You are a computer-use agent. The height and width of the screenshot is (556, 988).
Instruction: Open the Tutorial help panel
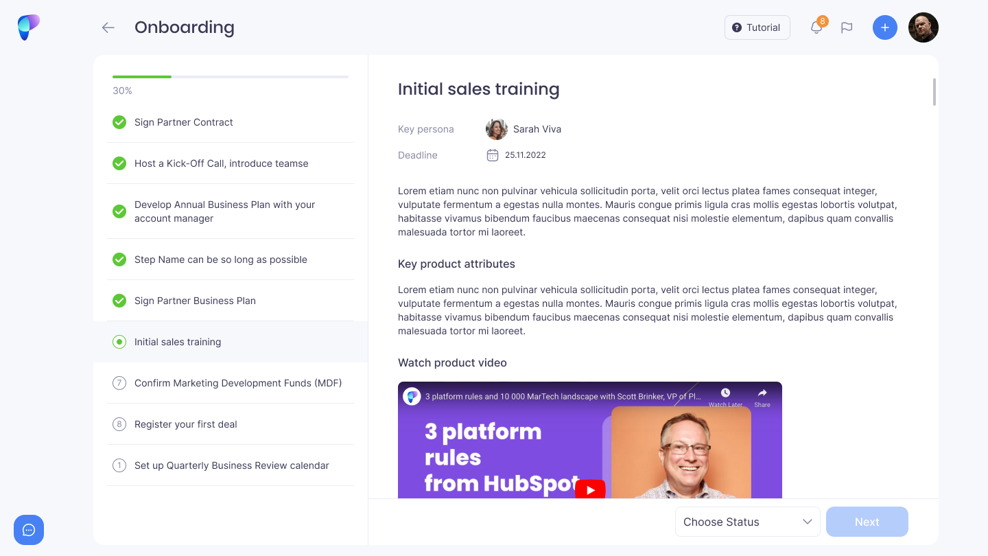pyautogui.click(x=757, y=27)
